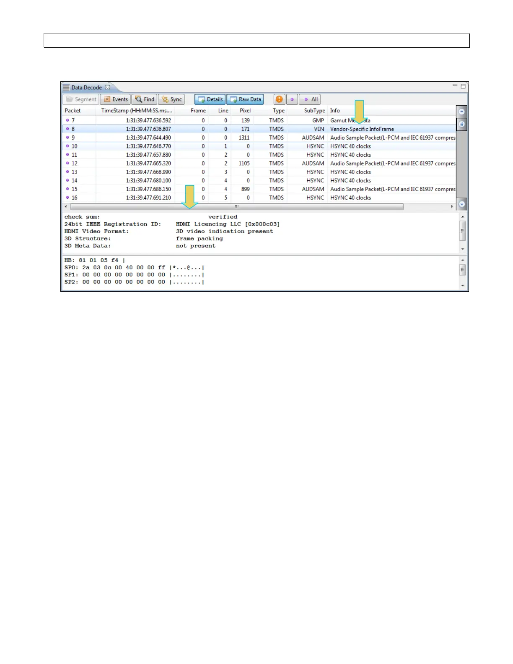Select Vendor-Specific InfoFrame in packet 8
The image size is (513, 664).
tap(362, 129)
